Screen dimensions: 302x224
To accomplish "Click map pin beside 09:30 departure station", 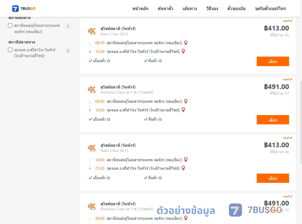I will pyautogui.click(x=186, y=101).
